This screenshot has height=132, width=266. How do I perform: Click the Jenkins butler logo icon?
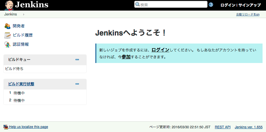tap(9, 5)
